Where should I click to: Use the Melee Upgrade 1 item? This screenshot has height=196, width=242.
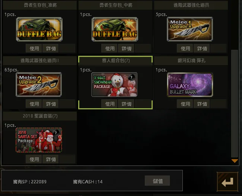(185, 48)
